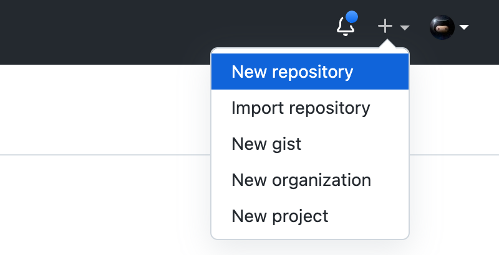The width and height of the screenshot is (499, 255).
Task: Click blank white page area left of menu
Action: 106,106
